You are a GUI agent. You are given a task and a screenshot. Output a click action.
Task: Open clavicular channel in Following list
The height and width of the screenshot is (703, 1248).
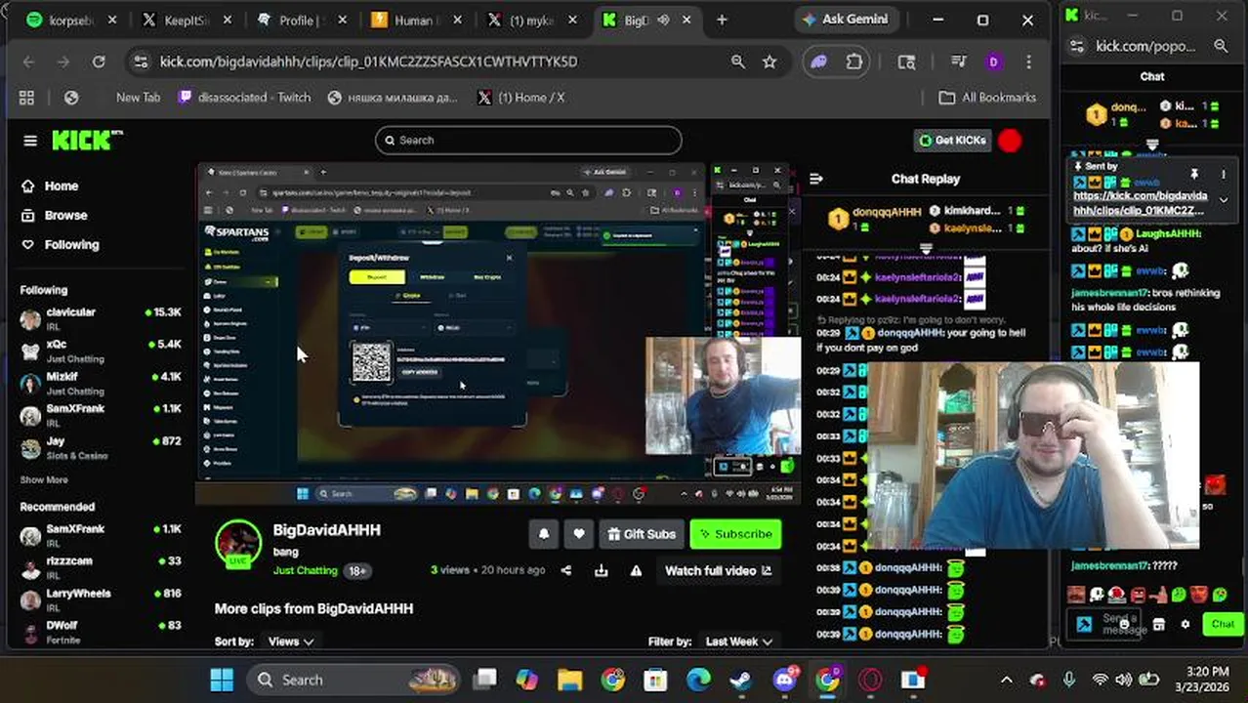(101, 318)
